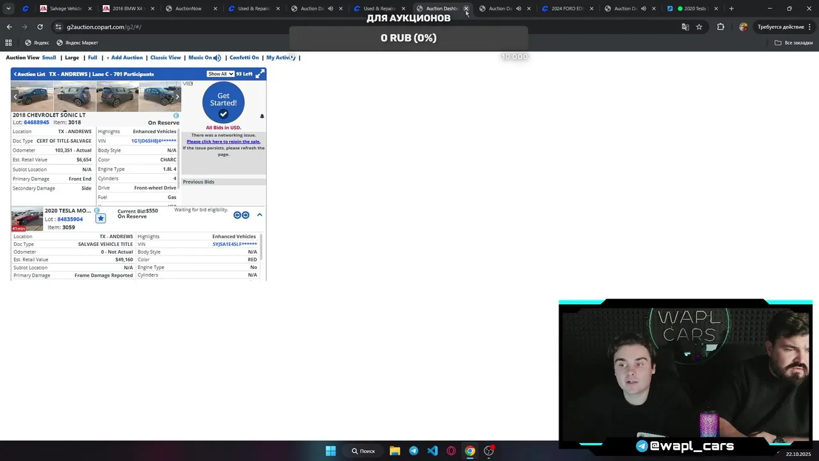This screenshot has width=819, height=461.
Task: Expand the auction panel to fullscreen
Action: (x=260, y=74)
